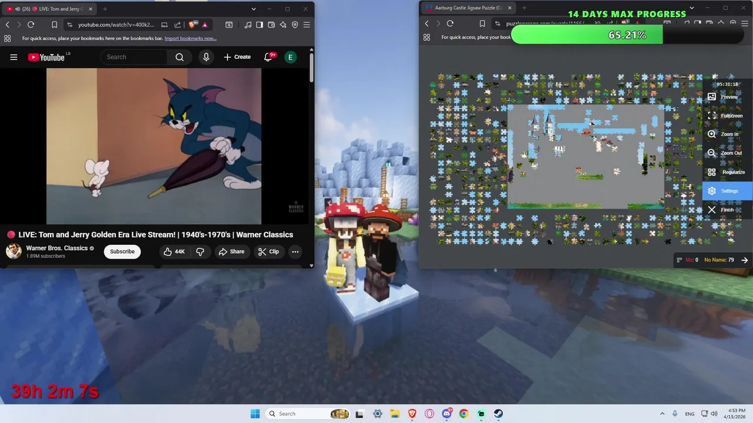Switch to the Aarburg Castle Jigsaw Puzzle tab

[x=468, y=8]
